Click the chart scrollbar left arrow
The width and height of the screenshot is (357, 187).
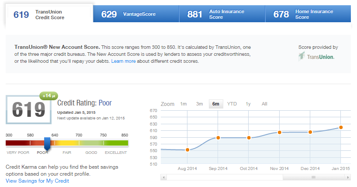[x=163, y=177]
